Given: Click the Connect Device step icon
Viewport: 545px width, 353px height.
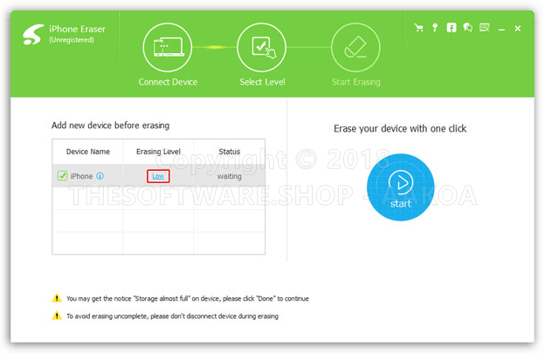Looking at the screenshot, I should (x=168, y=48).
